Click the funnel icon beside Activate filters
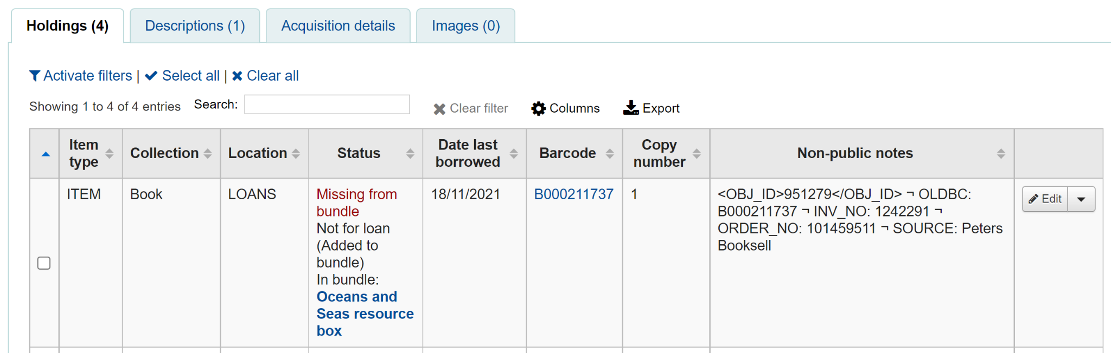1111x353 pixels. point(35,76)
